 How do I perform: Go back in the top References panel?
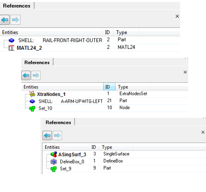pyautogui.click(x=5, y=20)
